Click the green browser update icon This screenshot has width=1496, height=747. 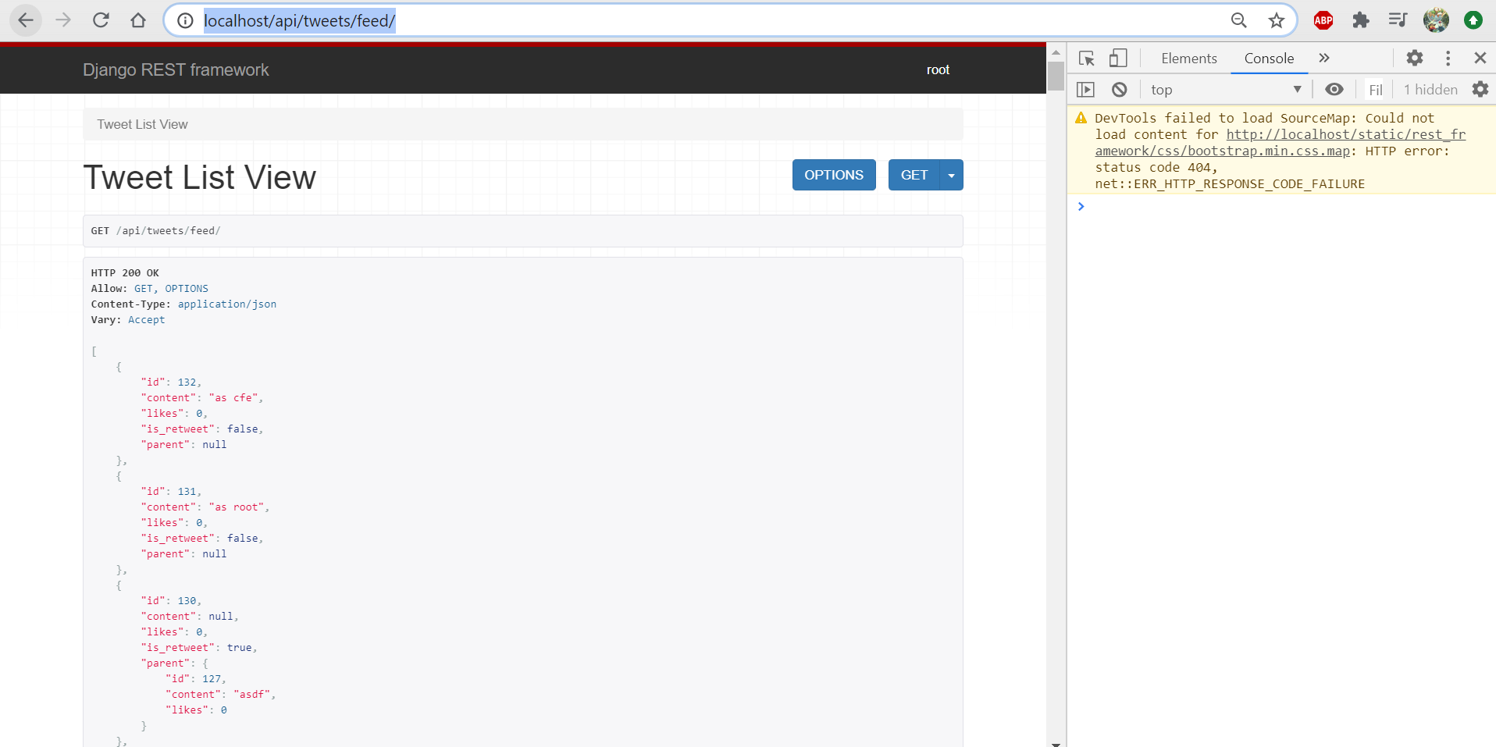click(1473, 20)
